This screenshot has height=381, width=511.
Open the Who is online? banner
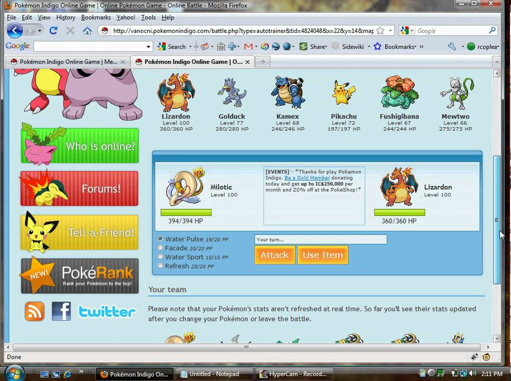click(80, 146)
